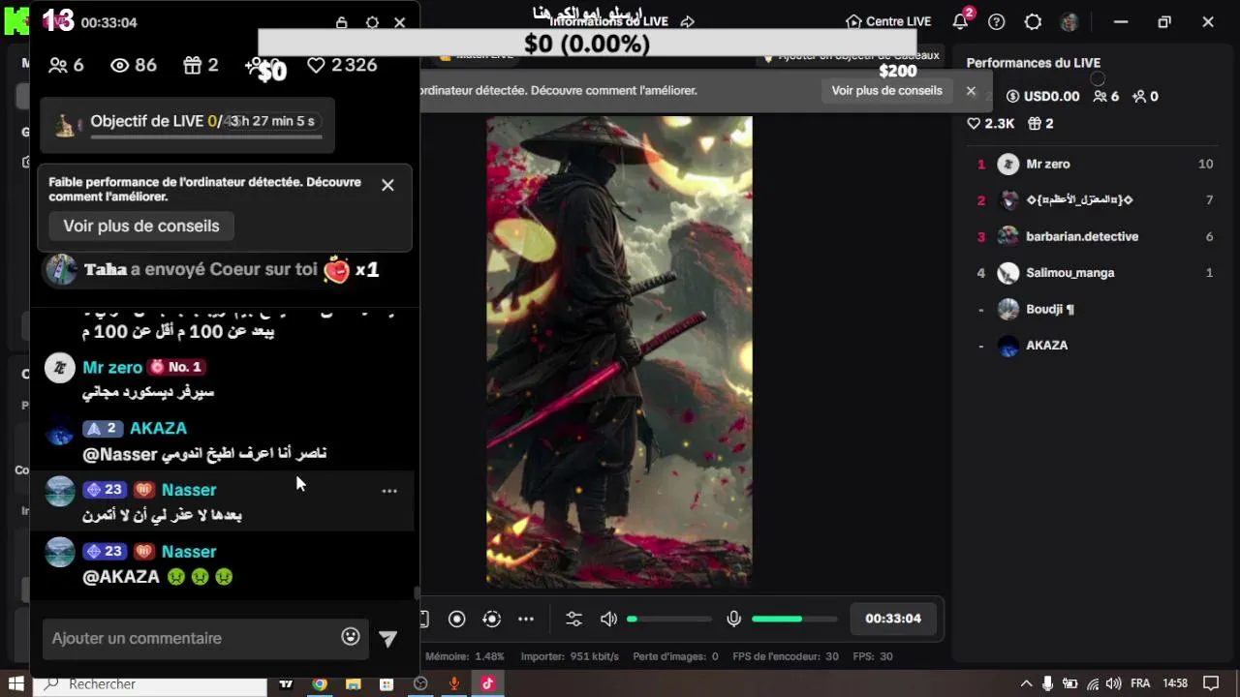Adjust the microphone level slider

click(794, 619)
